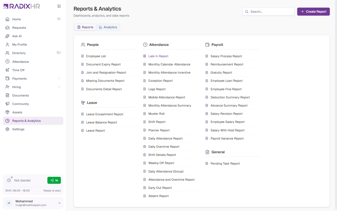Open Documents Detail Report

[x=104, y=89]
